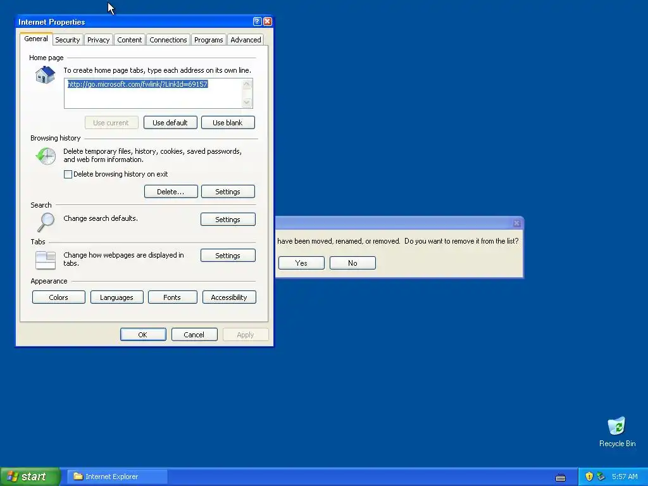Click the home page house icon

(x=46, y=75)
